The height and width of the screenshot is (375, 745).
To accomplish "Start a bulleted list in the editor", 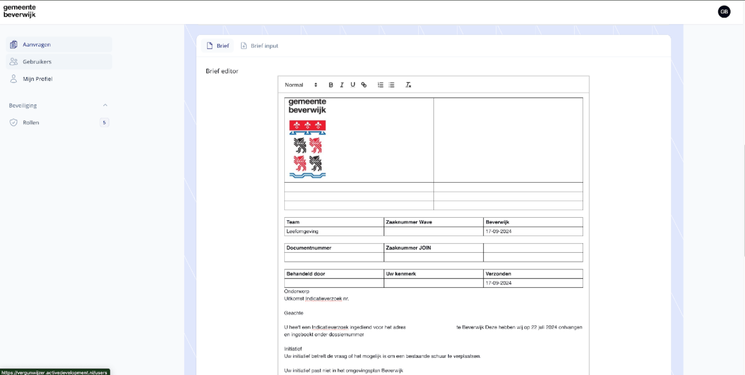I will (x=391, y=85).
